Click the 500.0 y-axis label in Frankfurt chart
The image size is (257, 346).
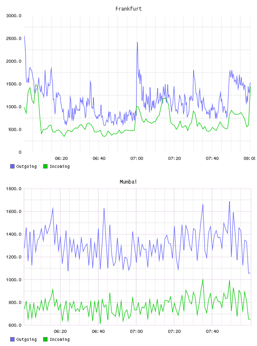[15, 129]
